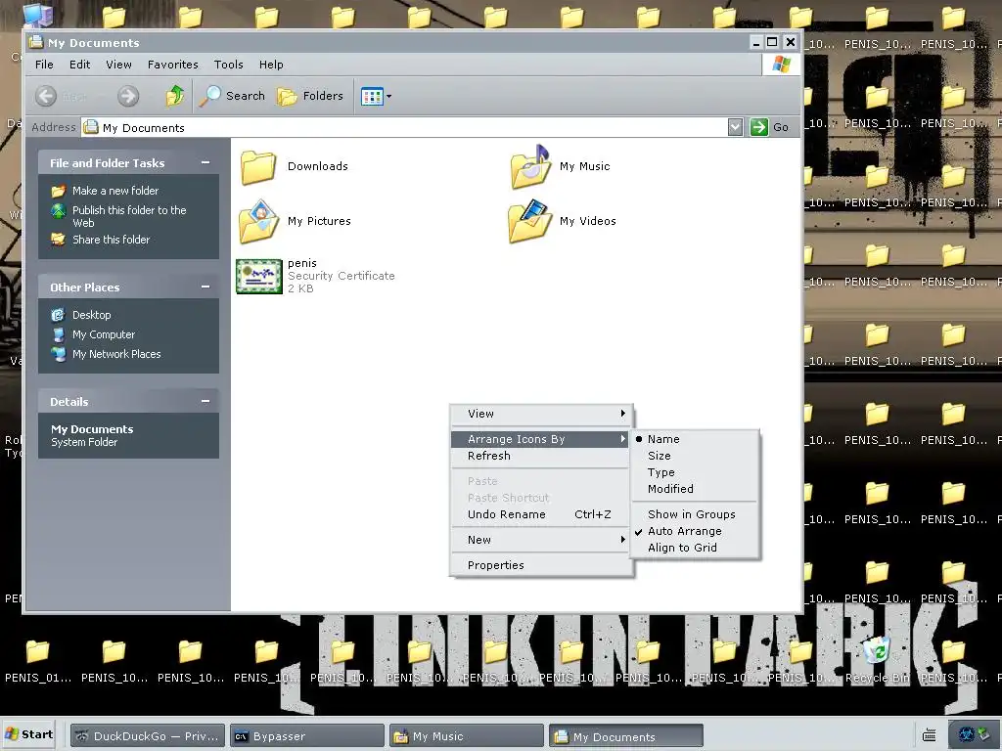Open the File menu
1002x751 pixels.
(44, 65)
